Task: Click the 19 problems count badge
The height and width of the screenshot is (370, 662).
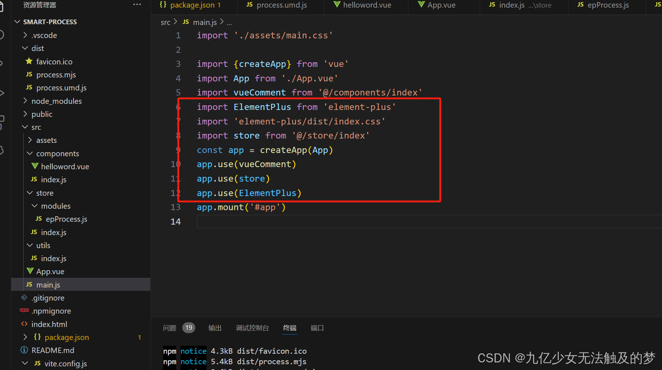Action: pyautogui.click(x=189, y=328)
